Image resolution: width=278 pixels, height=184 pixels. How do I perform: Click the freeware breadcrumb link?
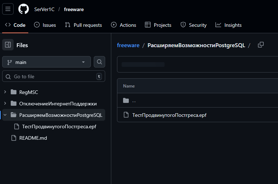pos(128,45)
